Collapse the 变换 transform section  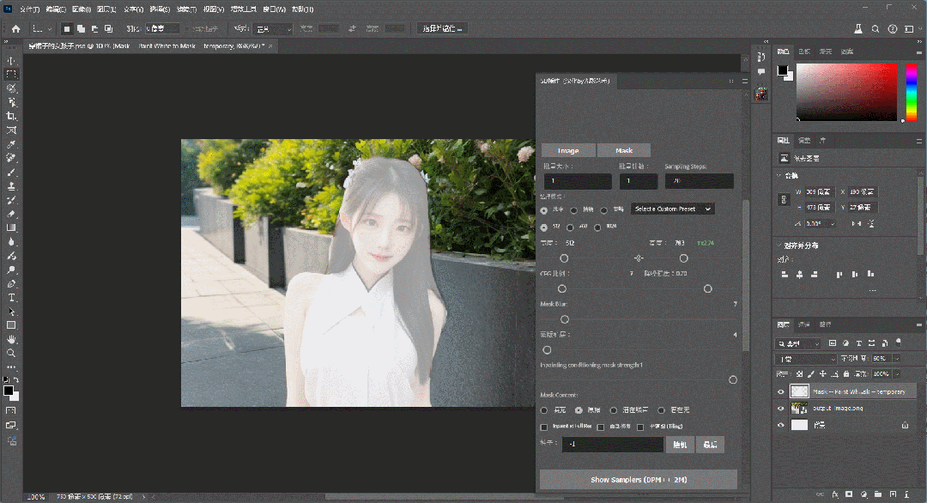(779, 176)
